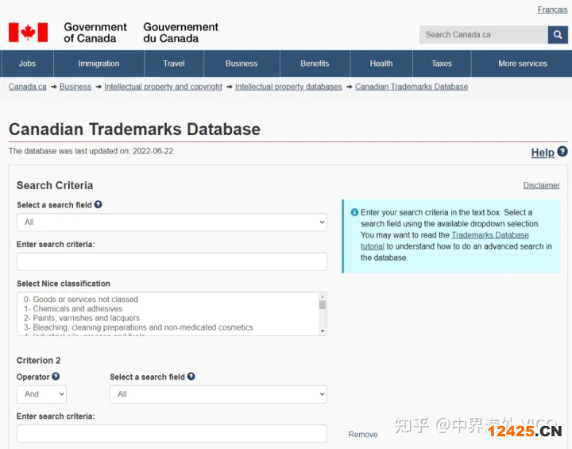Click help icon beside first Select a search field
Screen dimensions: 572x449
[99, 204]
